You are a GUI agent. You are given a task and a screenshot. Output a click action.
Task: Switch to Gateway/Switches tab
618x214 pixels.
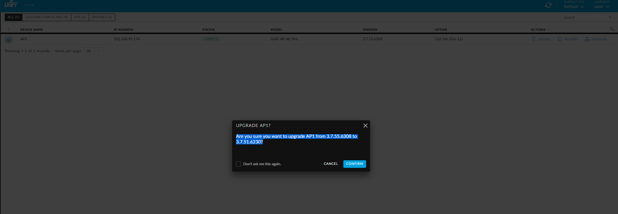[47, 17]
